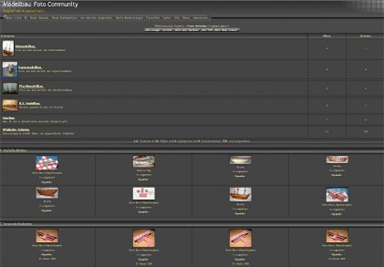Open the last thumbnail in newest files row
The height and width of the screenshot is (267, 384).
point(336,236)
